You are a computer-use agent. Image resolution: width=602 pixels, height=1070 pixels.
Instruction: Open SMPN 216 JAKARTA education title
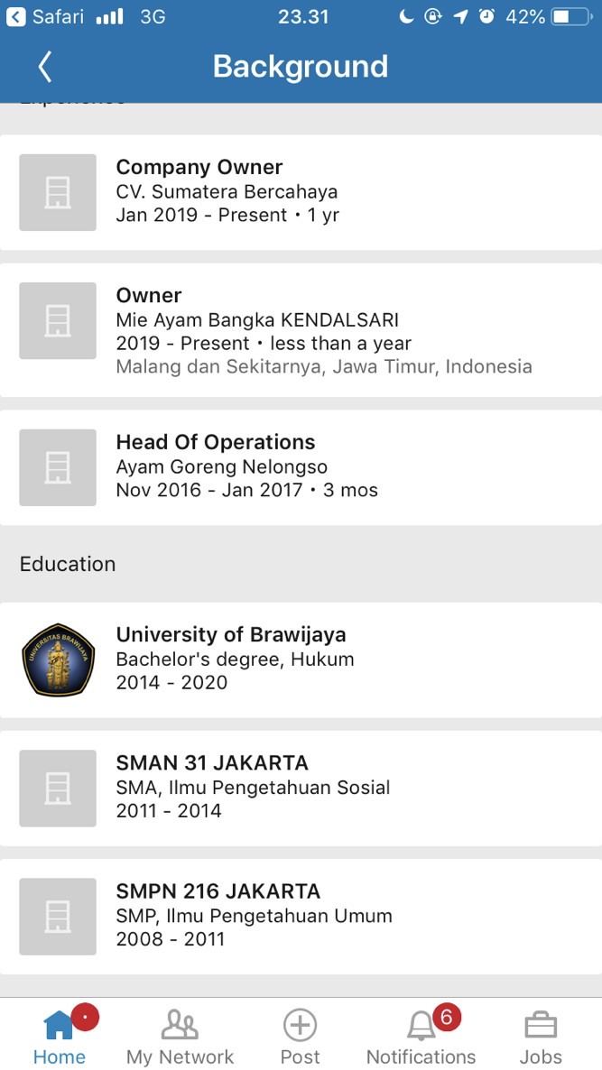pos(218,891)
